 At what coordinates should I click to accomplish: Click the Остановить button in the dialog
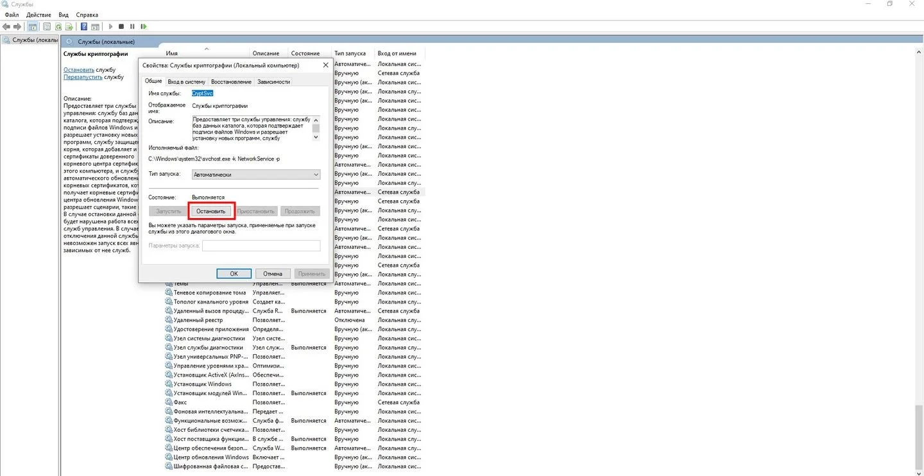click(211, 211)
